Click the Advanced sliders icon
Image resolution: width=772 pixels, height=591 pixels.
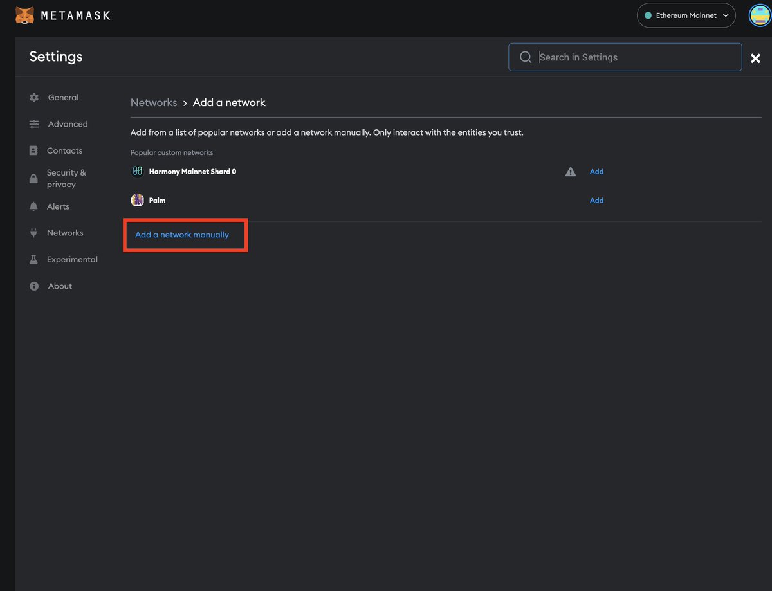click(34, 123)
